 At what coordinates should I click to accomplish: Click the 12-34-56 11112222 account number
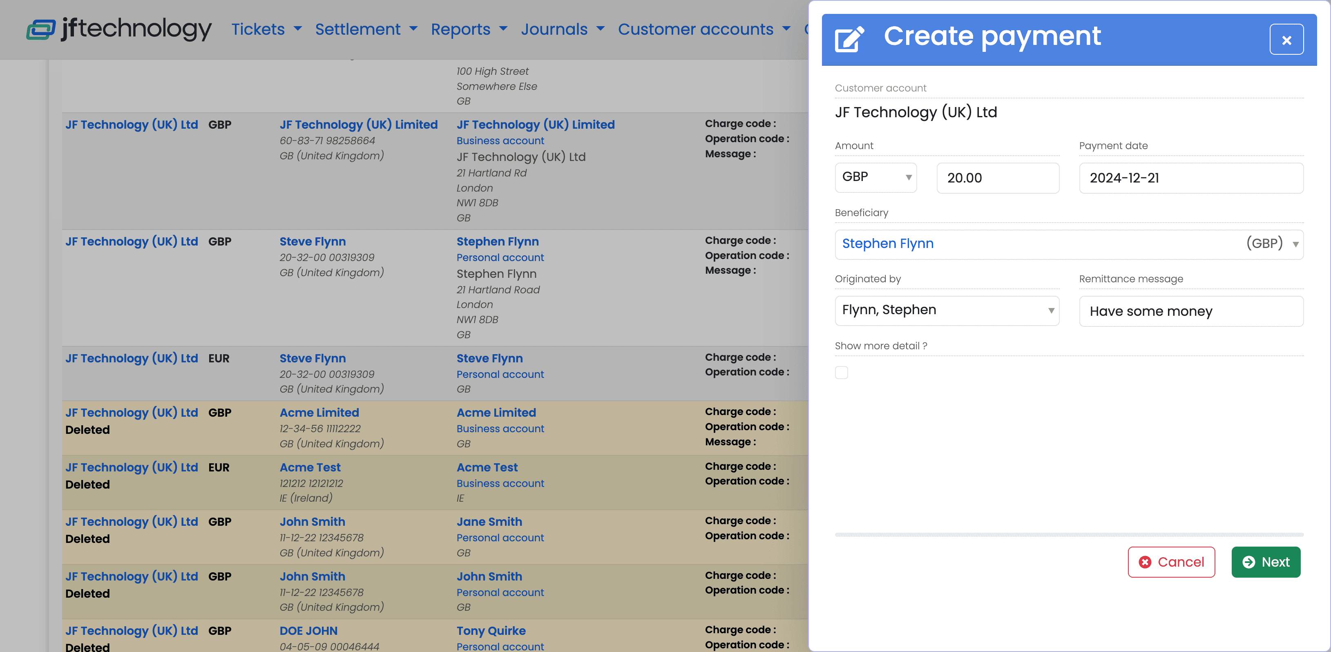(x=320, y=428)
